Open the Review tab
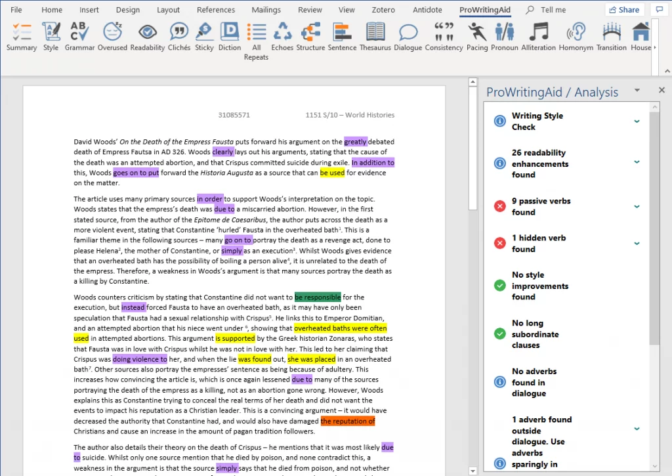Image resolution: width=672 pixels, height=476 pixels. point(310,9)
